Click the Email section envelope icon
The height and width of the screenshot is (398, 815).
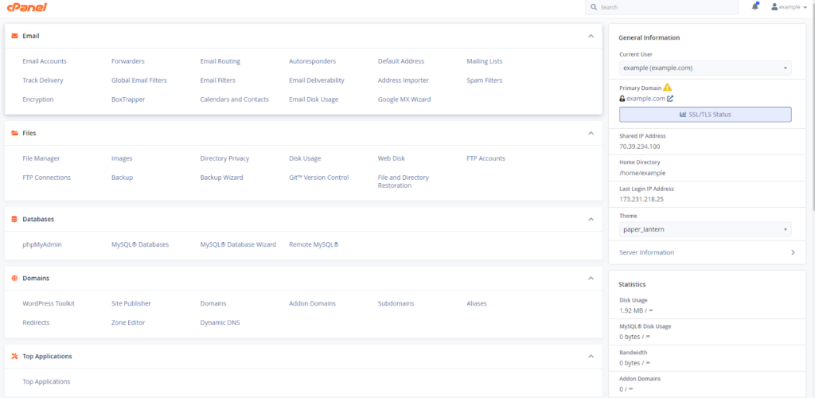(x=14, y=36)
